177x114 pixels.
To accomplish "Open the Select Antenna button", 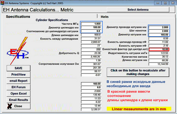I will [x=138, y=10].
